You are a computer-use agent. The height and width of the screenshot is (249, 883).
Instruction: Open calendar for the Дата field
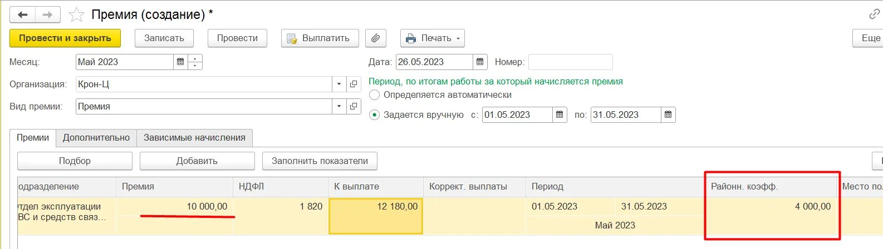(480, 62)
